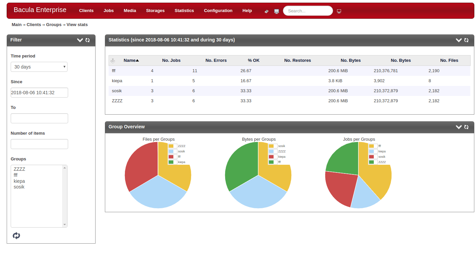The height and width of the screenshot is (265, 476).
Task: Refresh the Filter panel using header icon
Action: pos(88,40)
